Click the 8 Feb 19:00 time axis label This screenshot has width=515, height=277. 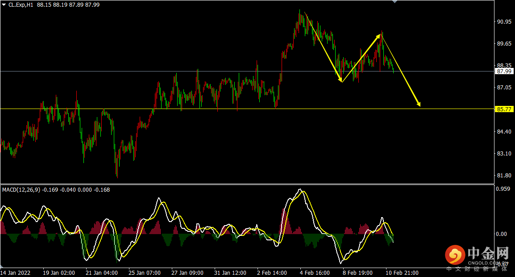[357, 273]
